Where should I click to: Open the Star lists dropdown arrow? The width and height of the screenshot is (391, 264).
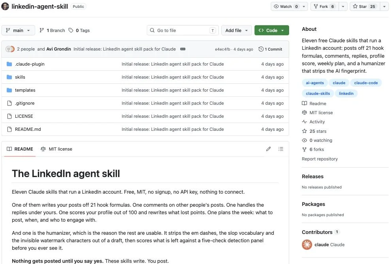click(384, 6)
